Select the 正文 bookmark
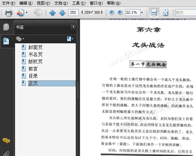Image resolution: width=196 pixels, height=156 pixels. 52,83
